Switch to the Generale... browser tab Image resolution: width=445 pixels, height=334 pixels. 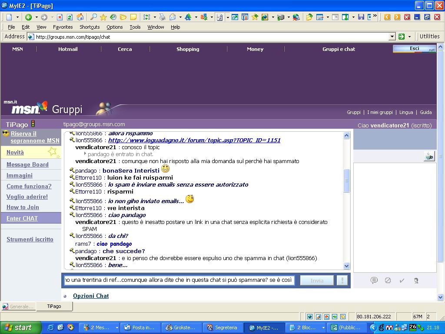(18, 307)
